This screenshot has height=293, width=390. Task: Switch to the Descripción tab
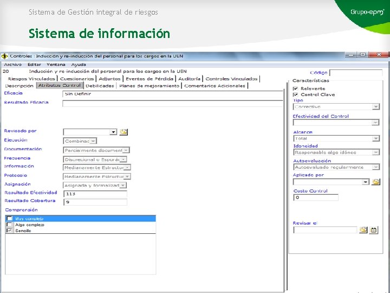click(19, 86)
